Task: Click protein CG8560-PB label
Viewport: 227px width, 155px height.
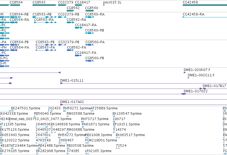Action: [95, 58]
